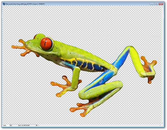
Task: Click the zoom percentage field showing 50%
Action: [6, 126]
